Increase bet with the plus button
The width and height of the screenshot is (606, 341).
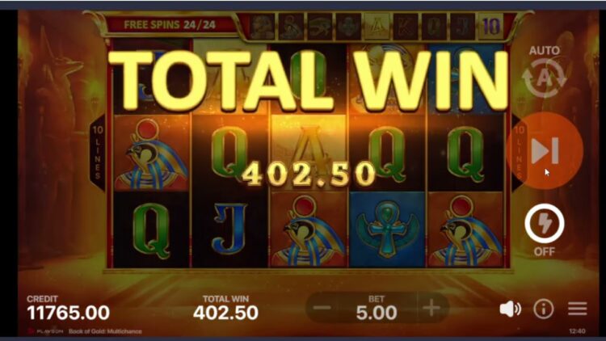431,309
